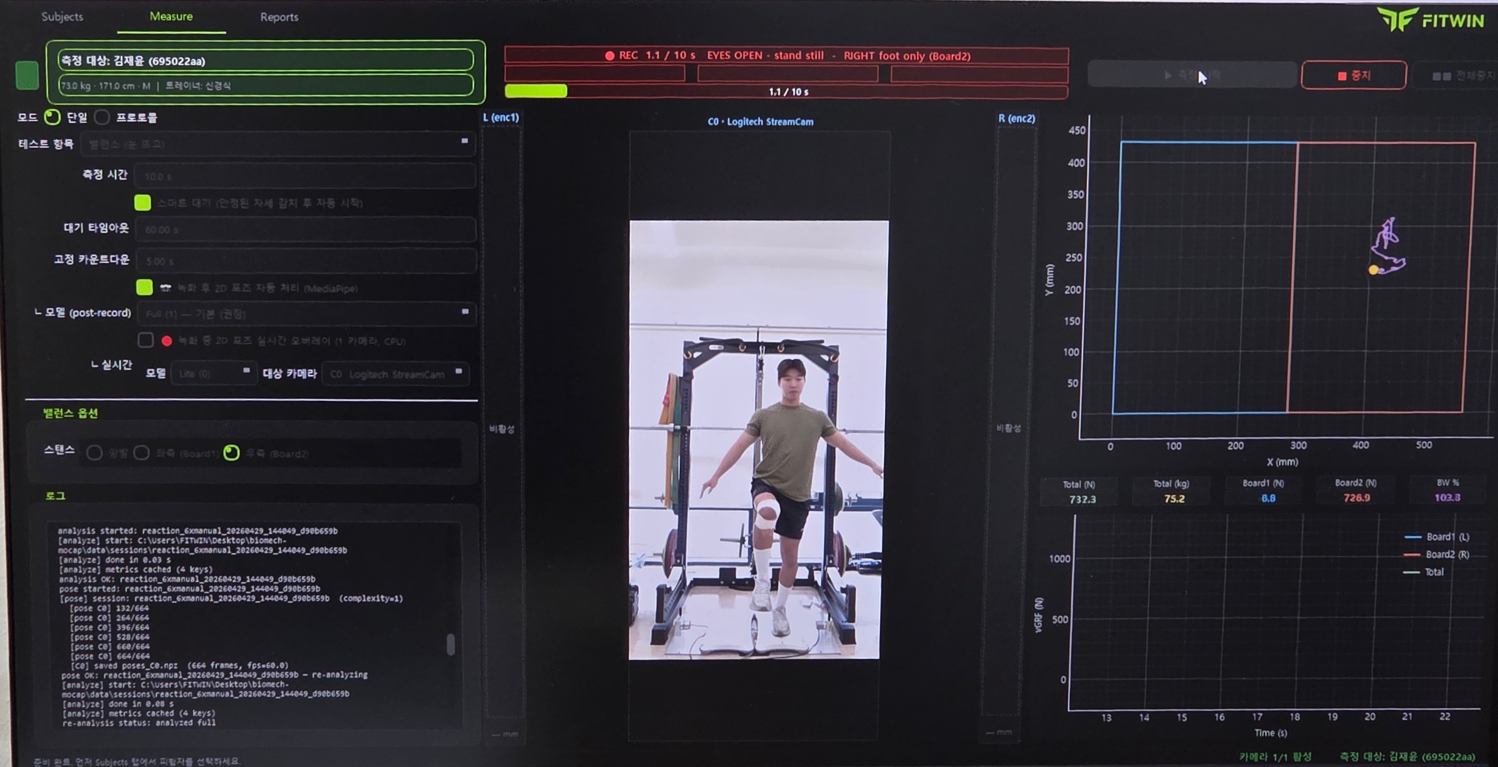Click the 고정 카운트다운 field showing 5.00 s
Image resolution: width=1498 pixels, height=767 pixels.
tap(306, 261)
